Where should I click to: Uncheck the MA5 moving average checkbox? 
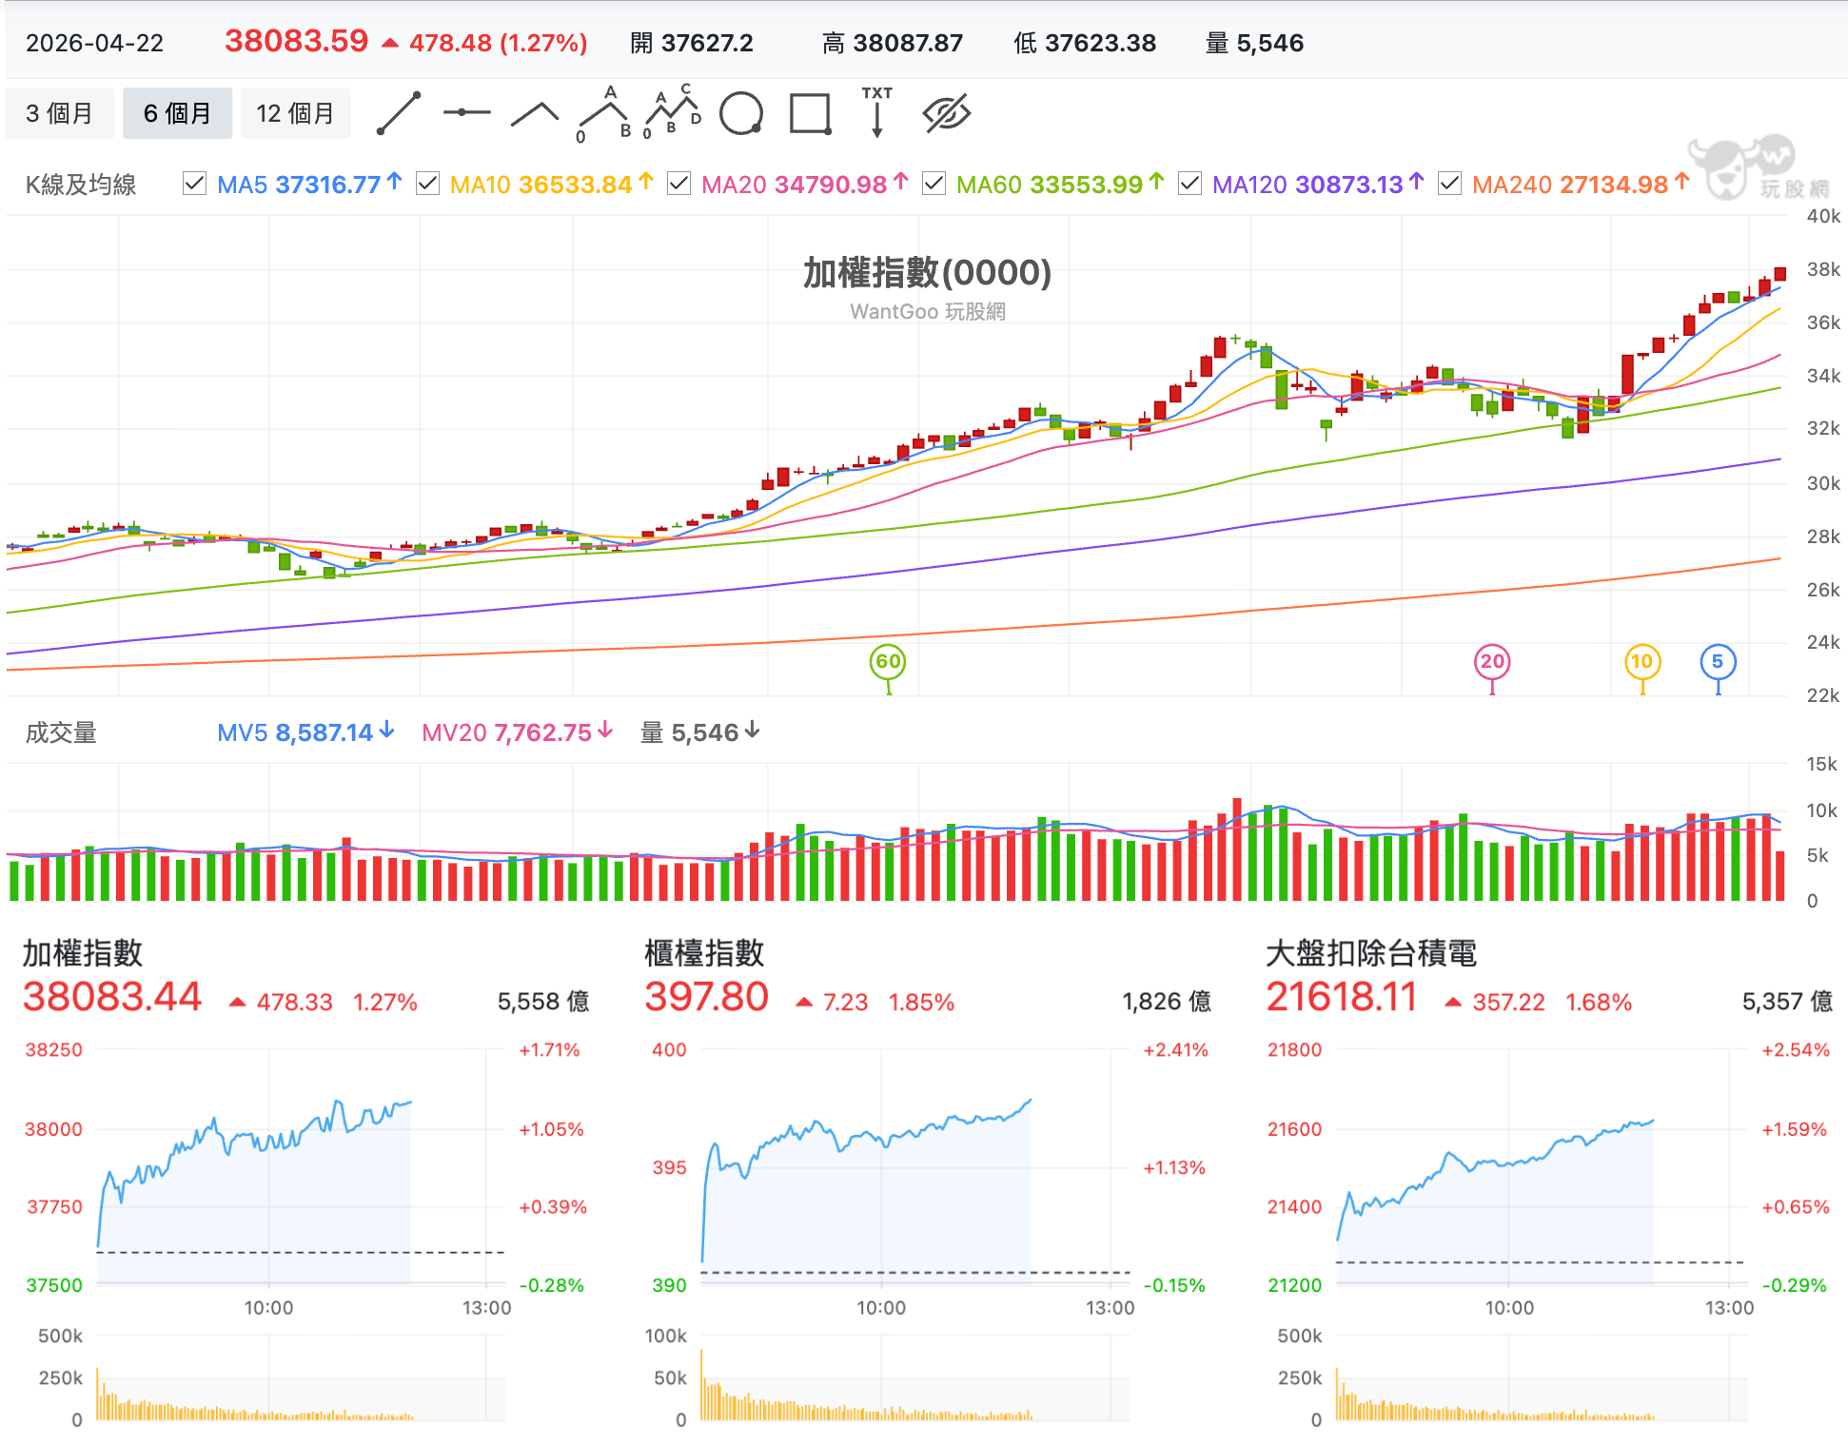coord(194,184)
